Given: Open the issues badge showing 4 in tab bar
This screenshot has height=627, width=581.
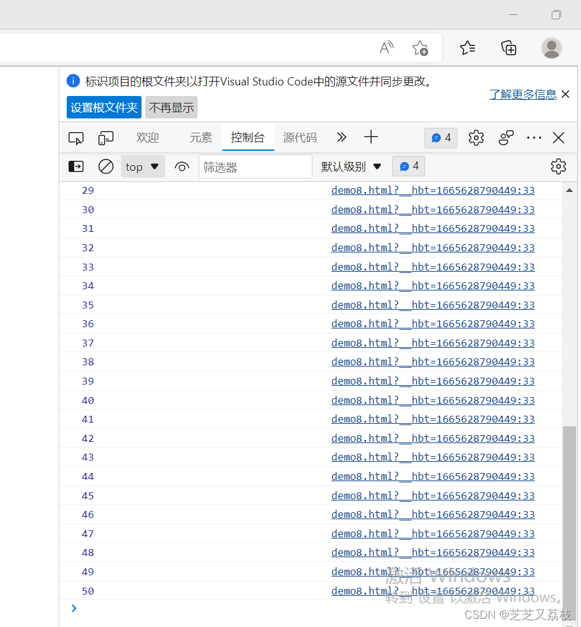Looking at the screenshot, I should click(441, 138).
